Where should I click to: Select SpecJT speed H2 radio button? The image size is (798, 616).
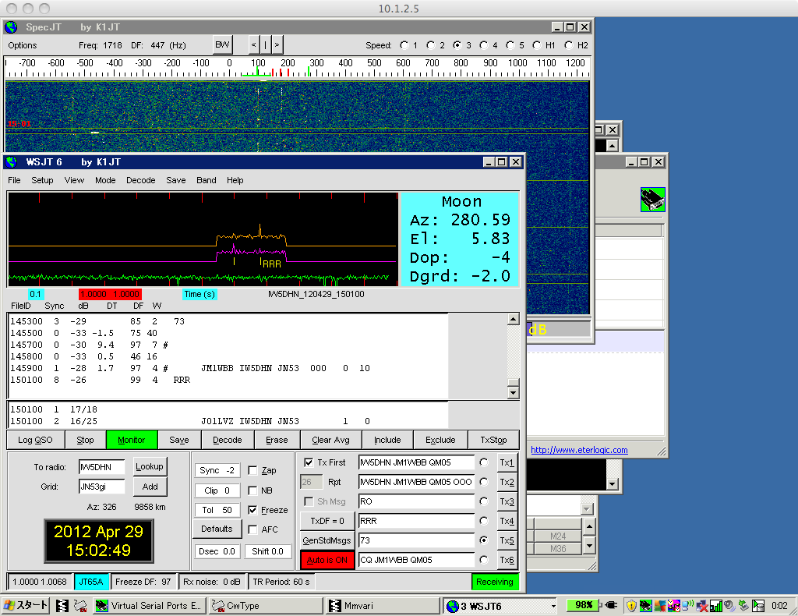click(x=568, y=45)
